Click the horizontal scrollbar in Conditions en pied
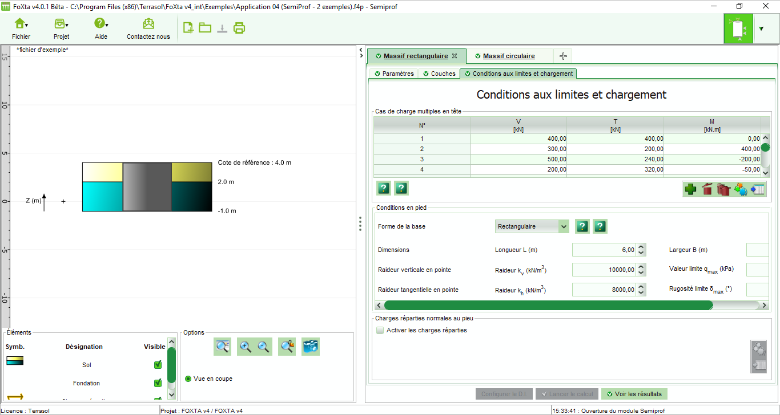The image size is (780, 415). (548, 305)
